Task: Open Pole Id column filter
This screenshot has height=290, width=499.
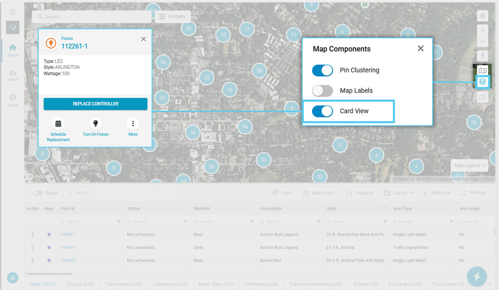Action: coord(119,222)
